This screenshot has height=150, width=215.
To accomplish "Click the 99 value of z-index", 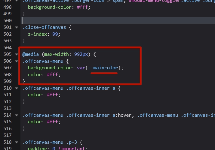I will pyautogui.click(x=55, y=34).
